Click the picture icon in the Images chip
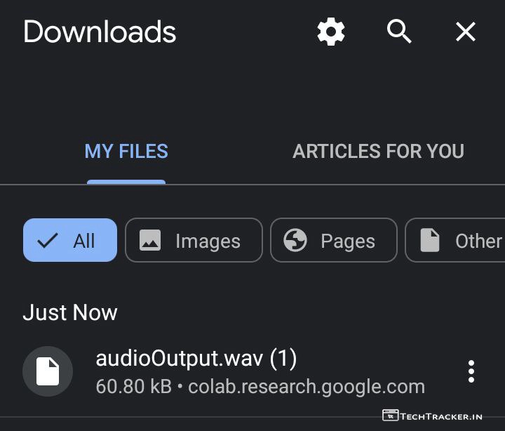Screen dimensions: 505x431 click(x=150, y=241)
